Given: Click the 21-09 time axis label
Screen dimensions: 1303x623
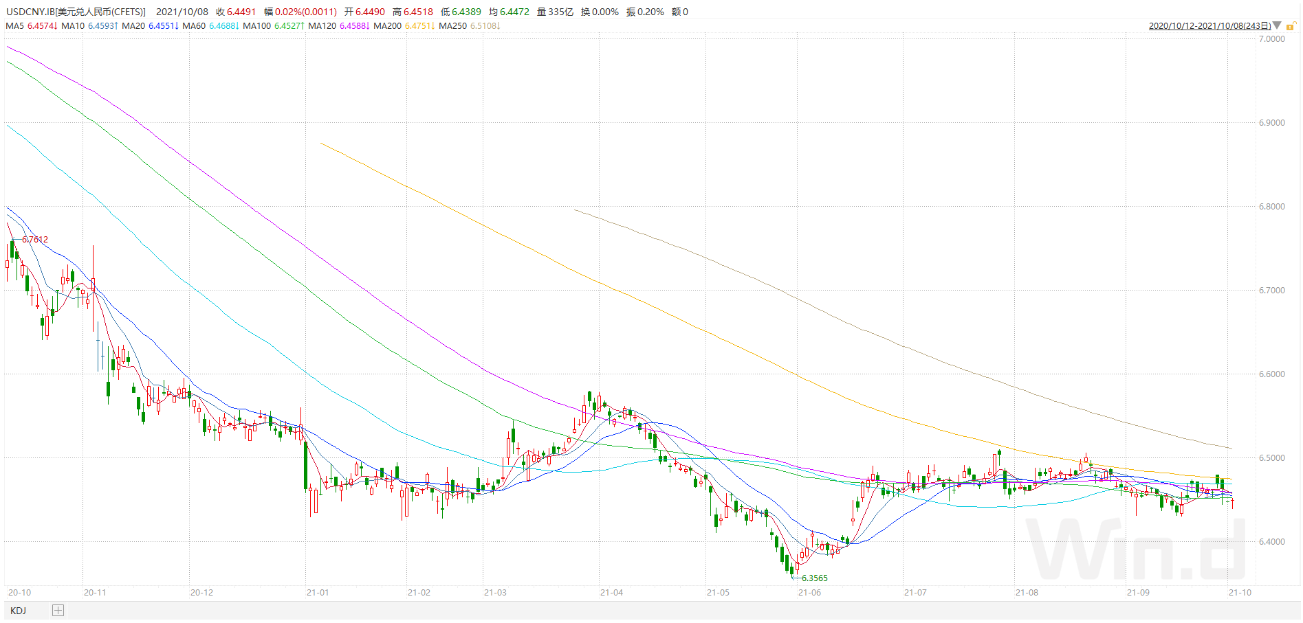Looking at the screenshot, I should [x=1138, y=592].
